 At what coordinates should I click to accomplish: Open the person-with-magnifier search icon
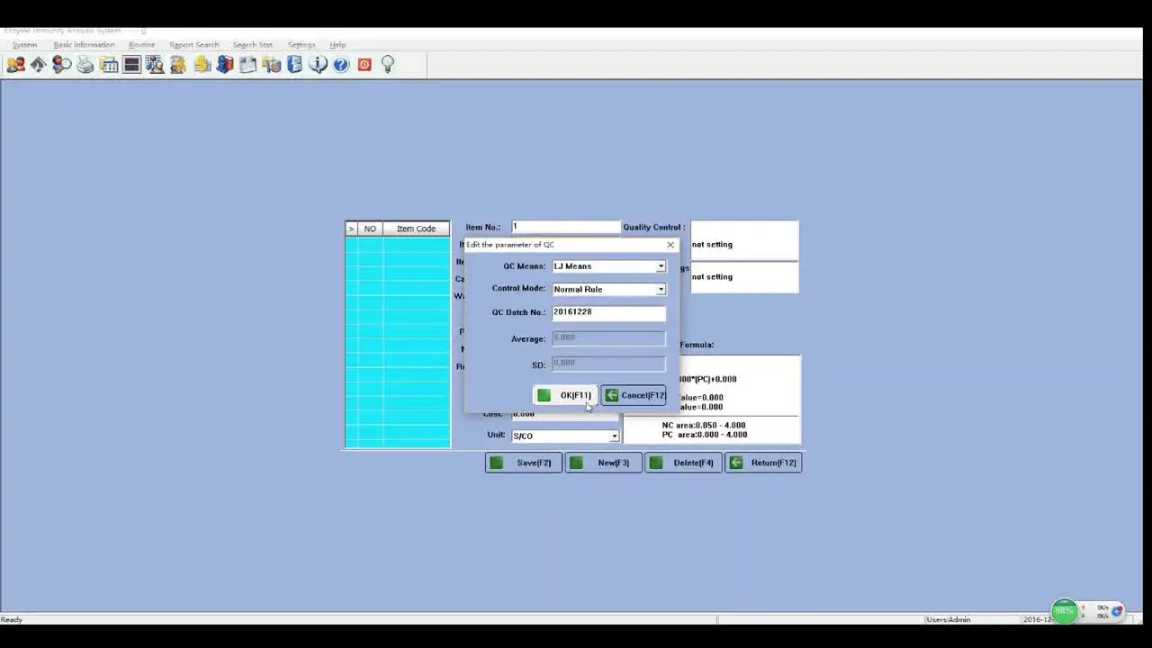pos(62,65)
